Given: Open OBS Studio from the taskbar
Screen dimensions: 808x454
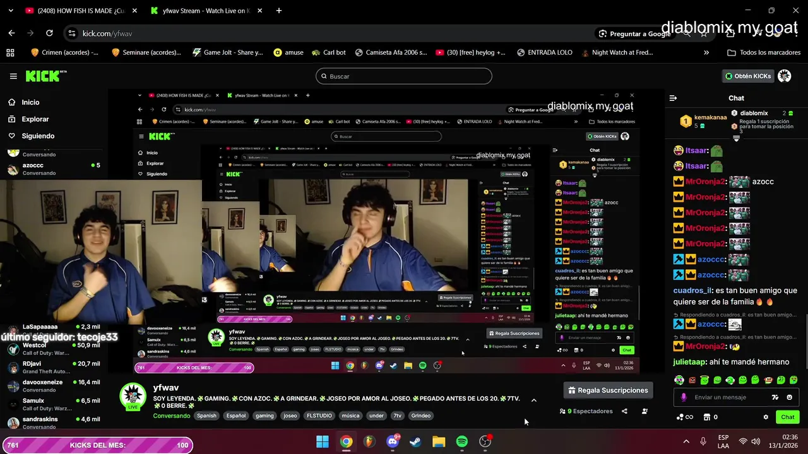Looking at the screenshot, I should point(485,441).
